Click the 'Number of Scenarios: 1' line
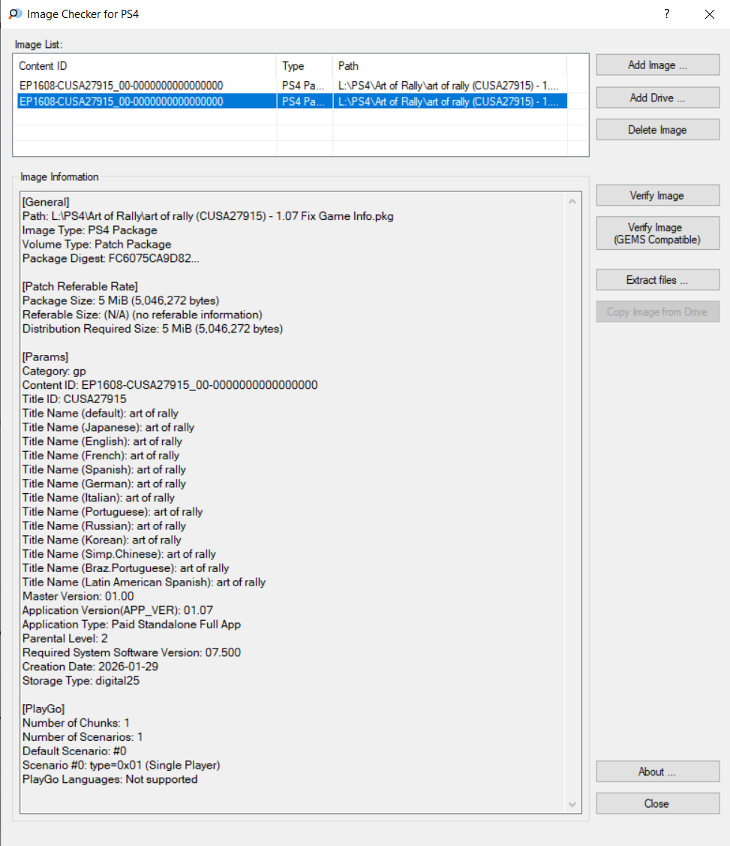730x846 pixels. tap(83, 736)
